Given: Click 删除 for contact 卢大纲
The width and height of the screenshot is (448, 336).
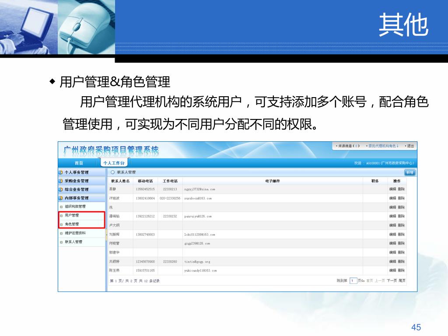Looking at the screenshot, I should point(402,225).
